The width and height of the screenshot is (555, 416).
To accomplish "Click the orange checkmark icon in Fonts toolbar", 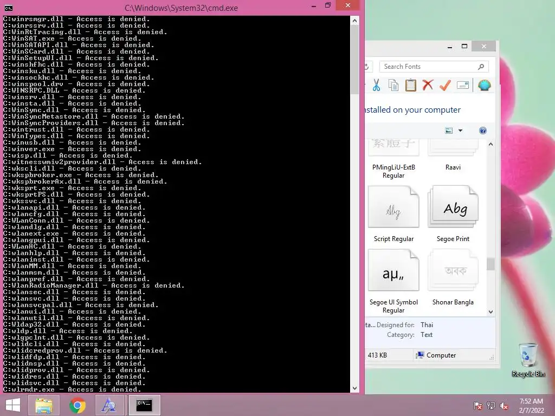I will pyautogui.click(x=445, y=85).
